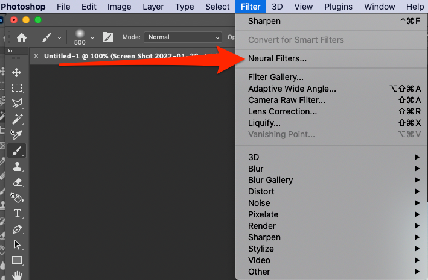Viewport: 428px width, 280px height.
Task: Expand the tool preset picker chevron
Action: click(59, 37)
